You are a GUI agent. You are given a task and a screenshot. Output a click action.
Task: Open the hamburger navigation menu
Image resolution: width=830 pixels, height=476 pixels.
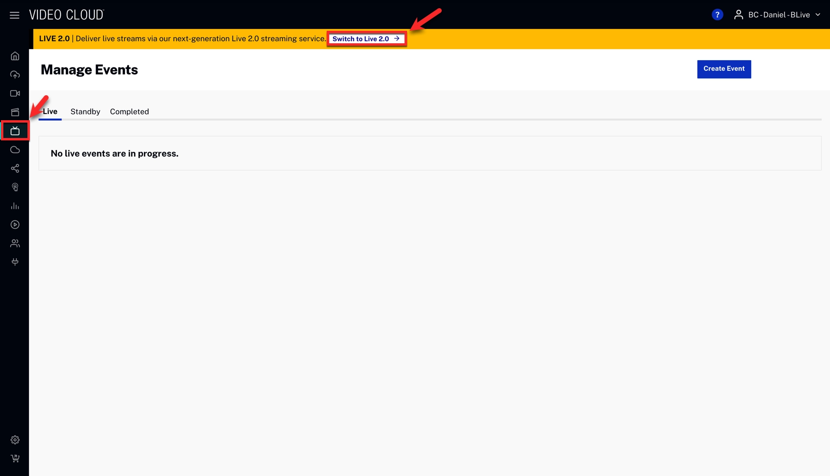14,15
